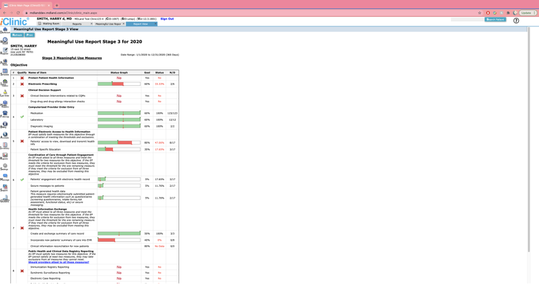Click 'Create and exchange summary of care record'
The height and width of the screenshot is (303, 539).
(x=57, y=233)
